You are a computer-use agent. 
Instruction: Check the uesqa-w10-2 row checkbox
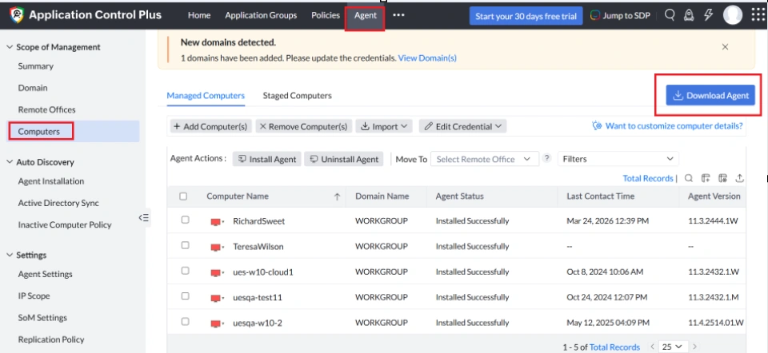185,322
